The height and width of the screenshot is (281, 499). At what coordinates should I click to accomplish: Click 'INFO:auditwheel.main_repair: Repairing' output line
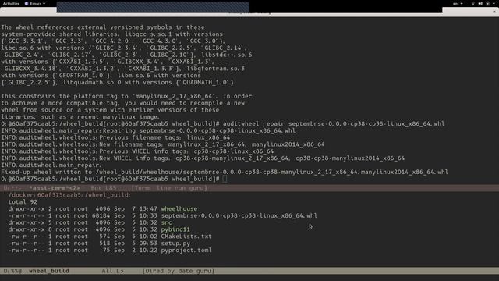click(148, 130)
